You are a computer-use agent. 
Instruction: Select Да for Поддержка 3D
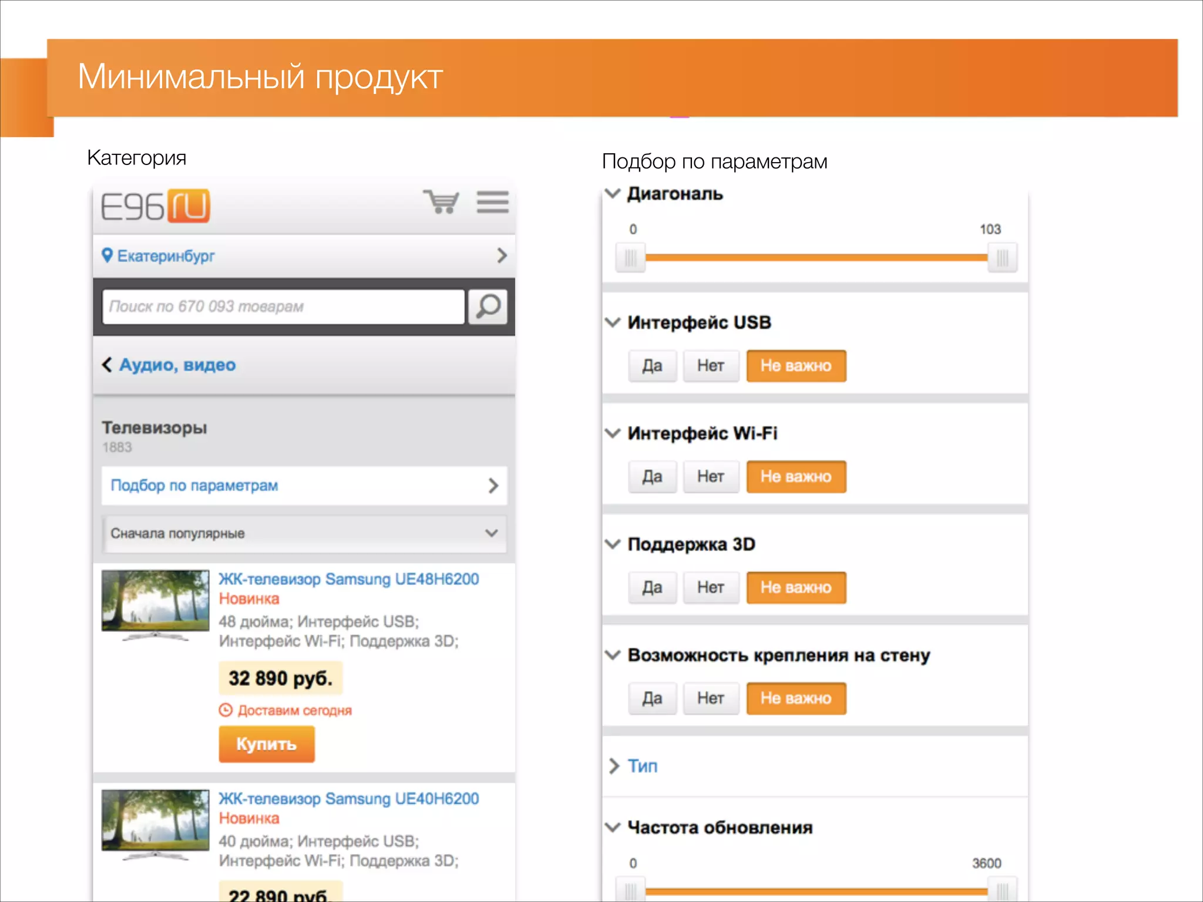coord(652,588)
